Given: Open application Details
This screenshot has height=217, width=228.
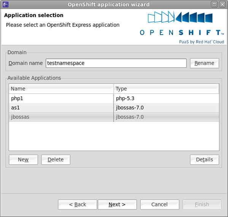Looking at the screenshot, I should (x=204, y=159).
